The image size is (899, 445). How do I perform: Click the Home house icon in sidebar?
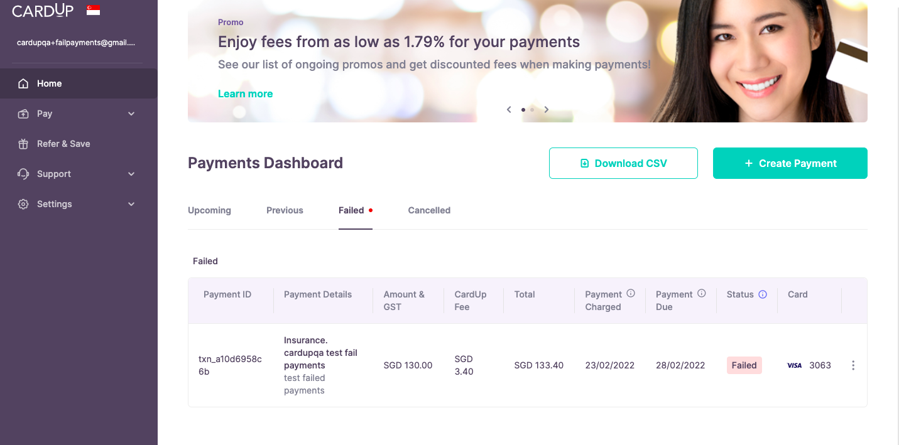[23, 83]
